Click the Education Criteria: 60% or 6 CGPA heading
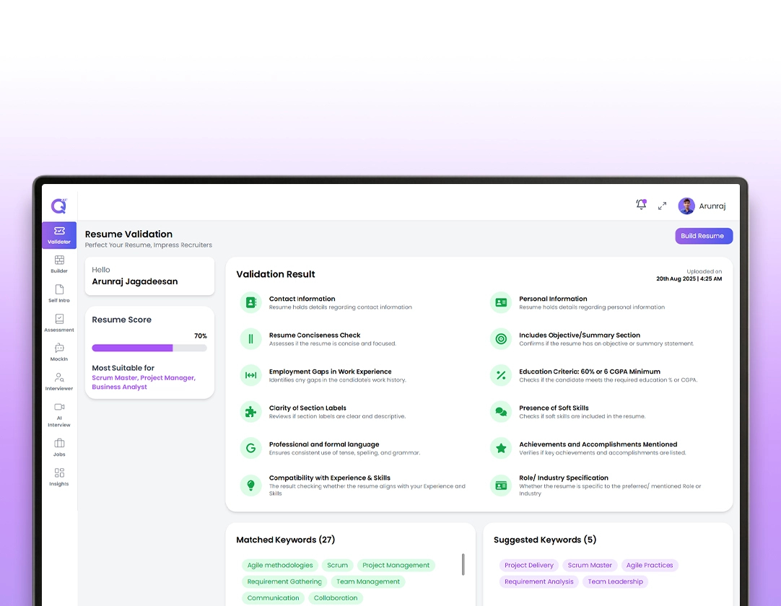Viewport: 781px width, 606px height. 590,372
